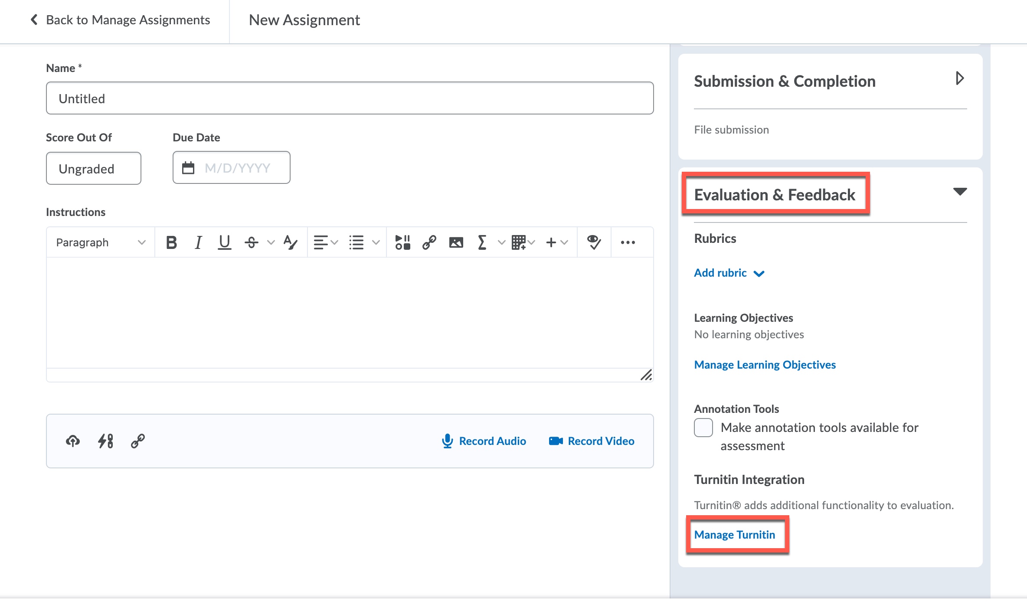Expand the equation type dropdown arrow
The width and height of the screenshot is (1027, 608).
(501, 242)
